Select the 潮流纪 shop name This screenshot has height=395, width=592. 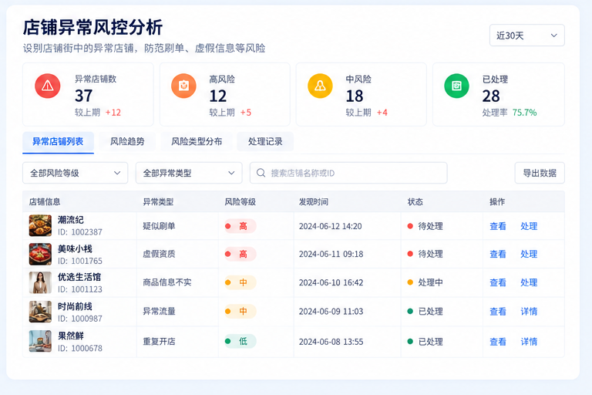(71, 220)
